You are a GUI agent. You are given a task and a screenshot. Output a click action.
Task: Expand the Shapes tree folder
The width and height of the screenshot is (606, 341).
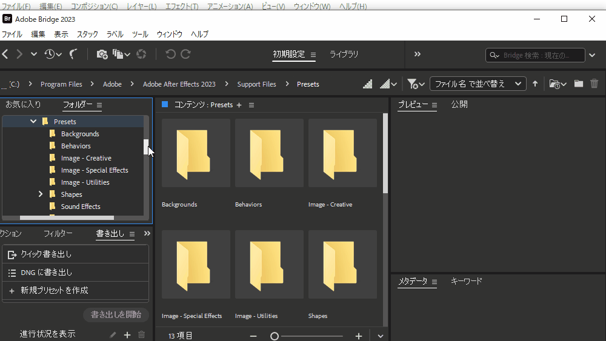click(x=40, y=194)
